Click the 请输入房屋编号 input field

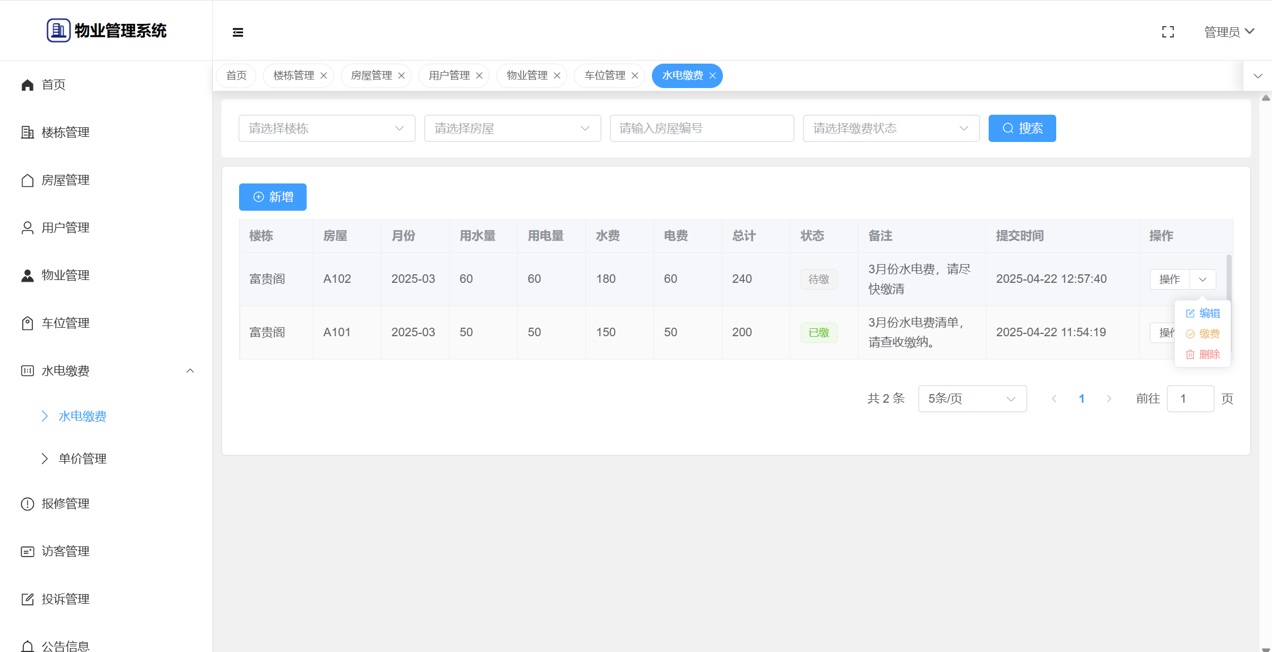tap(701, 128)
